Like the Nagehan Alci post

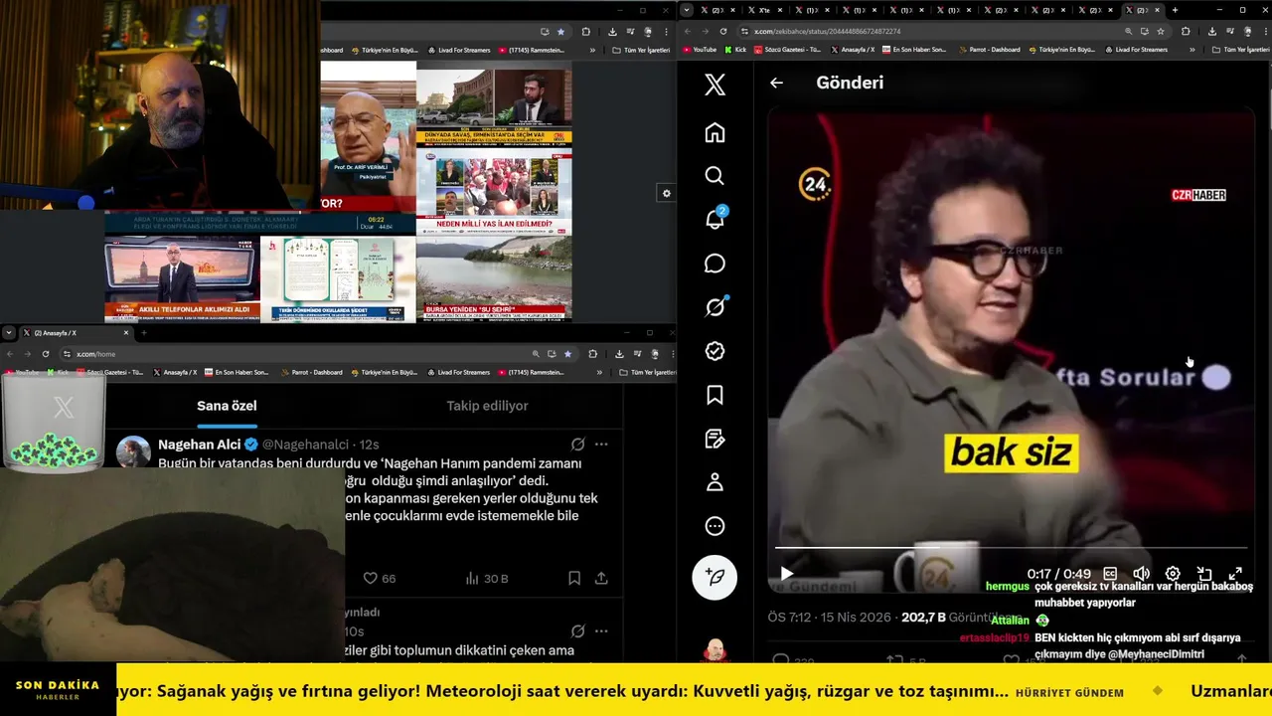point(379,578)
